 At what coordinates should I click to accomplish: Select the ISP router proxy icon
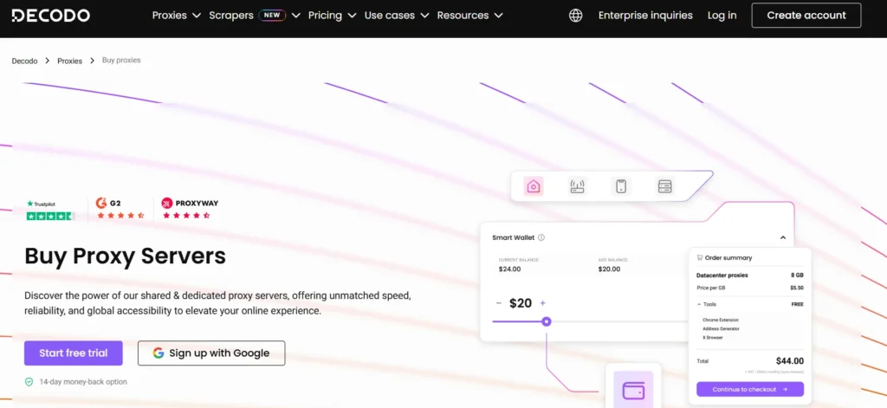pyautogui.click(x=577, y=186)
